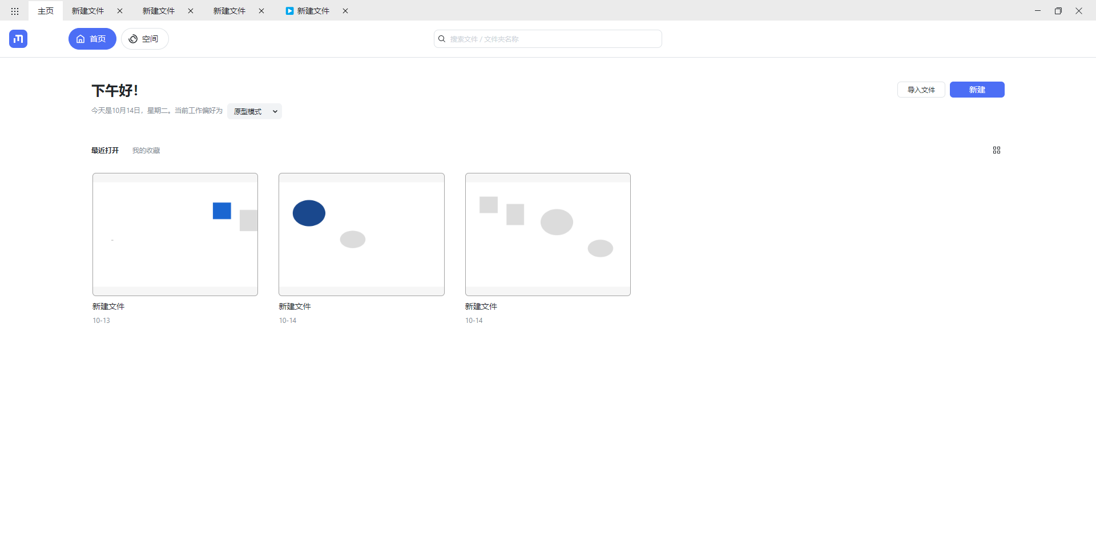The width and height of the screenshot is (1096, 538).
Task: Switch to 我的收藏 tab
Action: (x=146, y=151)
